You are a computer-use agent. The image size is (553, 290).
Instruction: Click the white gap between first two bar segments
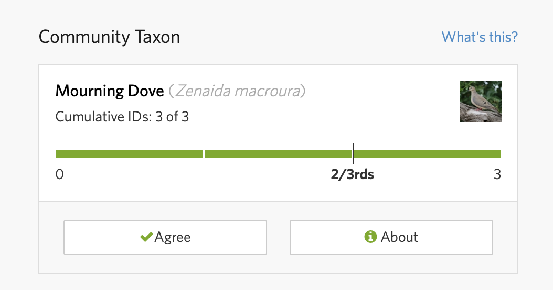click(x=204, y=154)
